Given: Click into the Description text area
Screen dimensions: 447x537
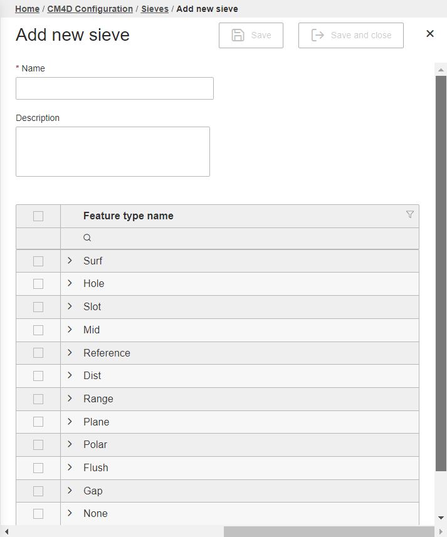Looking at the screenshot, I should coord(113,152).
